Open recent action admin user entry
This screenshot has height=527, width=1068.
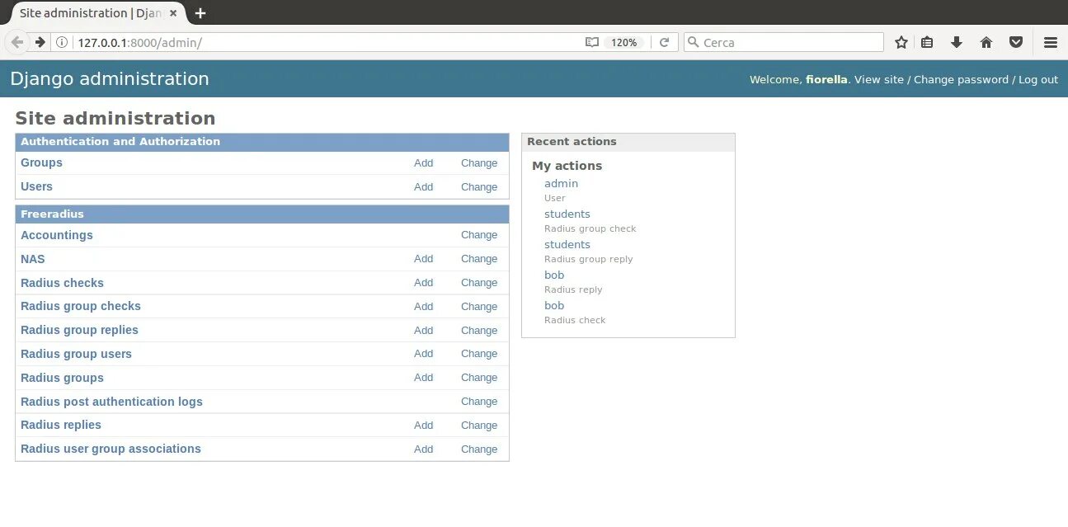pos(561,184)
